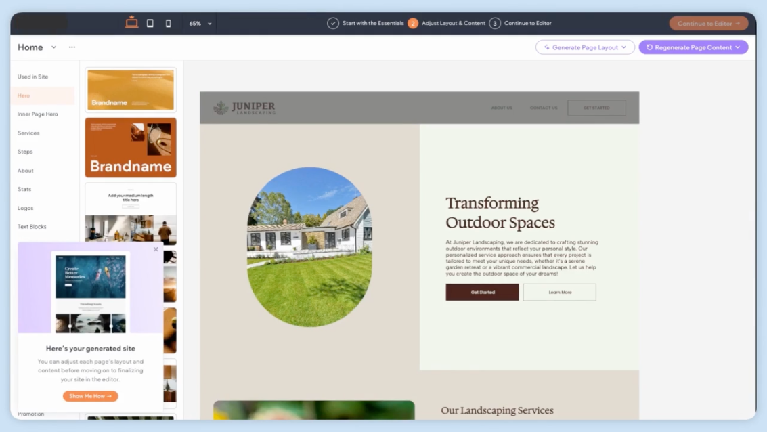The height and width of the screenshot is (432, 767).
Task: Close the generated site popup
Action: click(156, 249)
